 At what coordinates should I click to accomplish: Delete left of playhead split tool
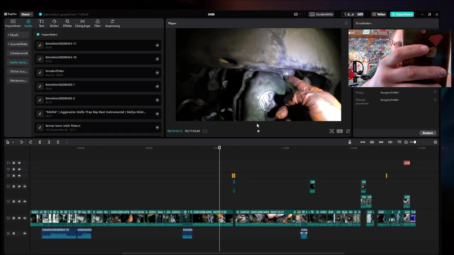coord(49,142)
